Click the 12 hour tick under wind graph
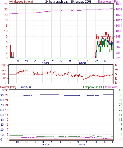This screenshot has height=148, width=123. [x=61, y=60]
